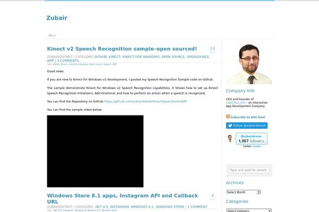Click 'You can find the sample video below' text
This screenshot has width=319, height=212.
click(74, 110)
